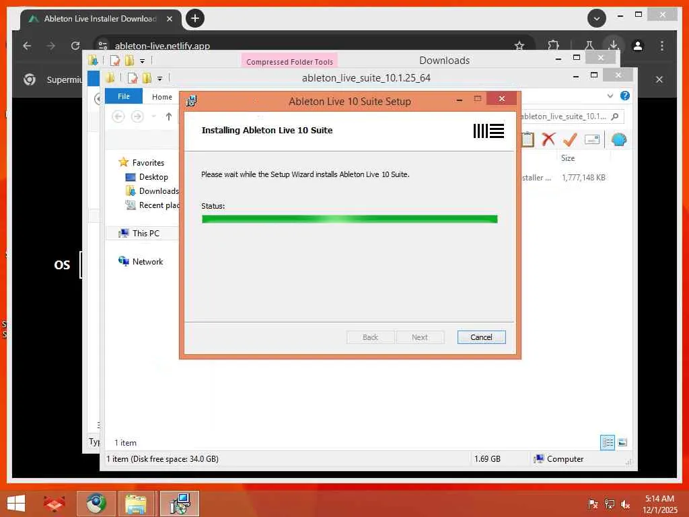Bookmark this page with star icon
Viewport: 689px width, 517px height.
click(x=519, y=46)
